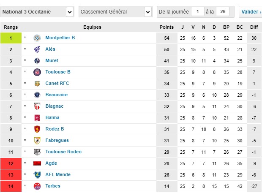Viewport: 262px width, 193px height.
Task: Sort table by Points column header
Action: coord(166,27)
